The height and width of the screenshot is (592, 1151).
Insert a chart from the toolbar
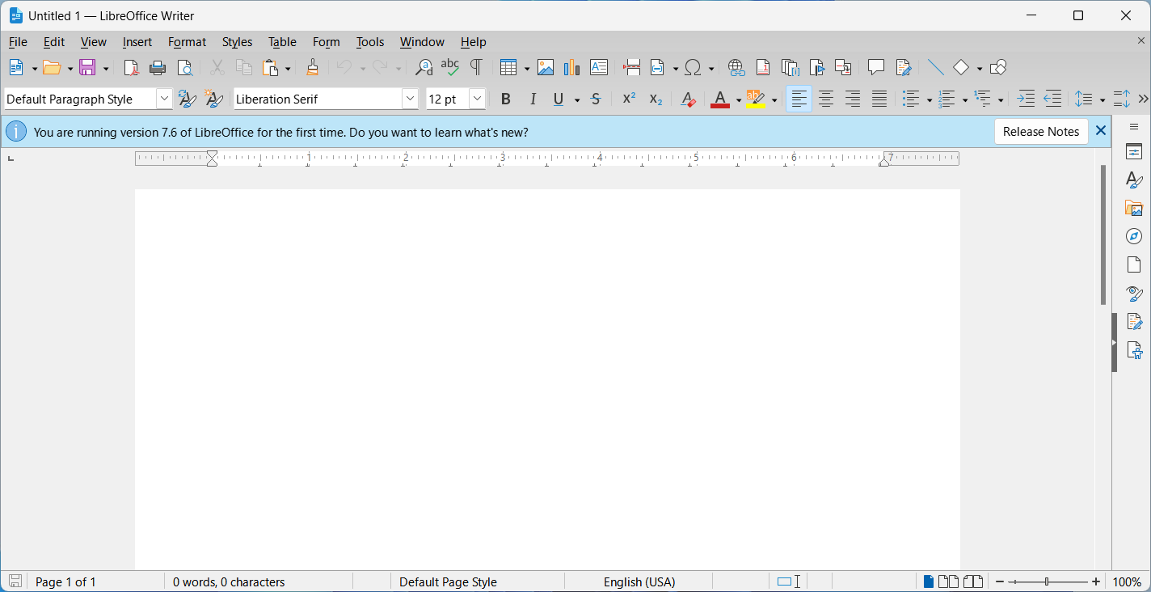pyautogui.click(x=571, y=68)
